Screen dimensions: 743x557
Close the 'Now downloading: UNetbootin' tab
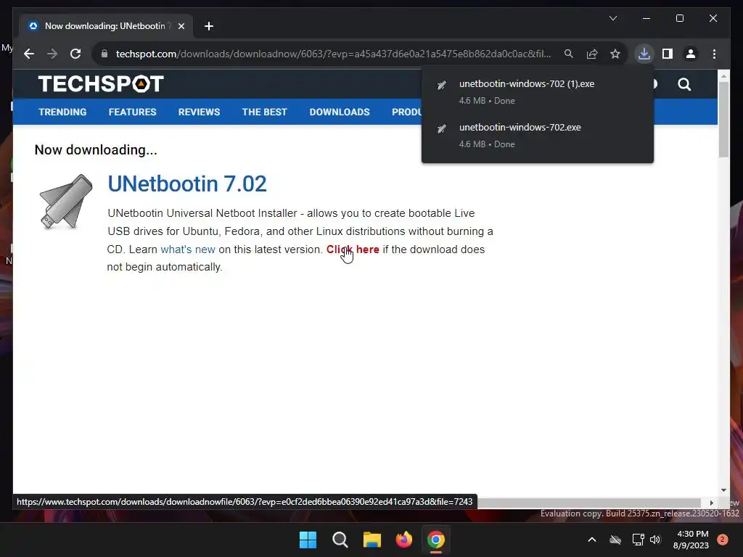point(181,26)
